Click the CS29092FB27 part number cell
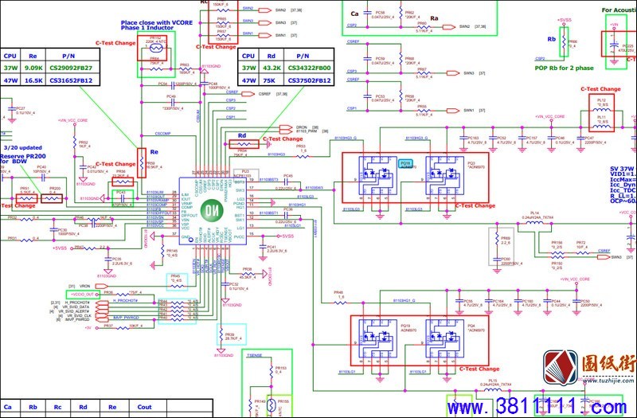 tap(72, 68)
